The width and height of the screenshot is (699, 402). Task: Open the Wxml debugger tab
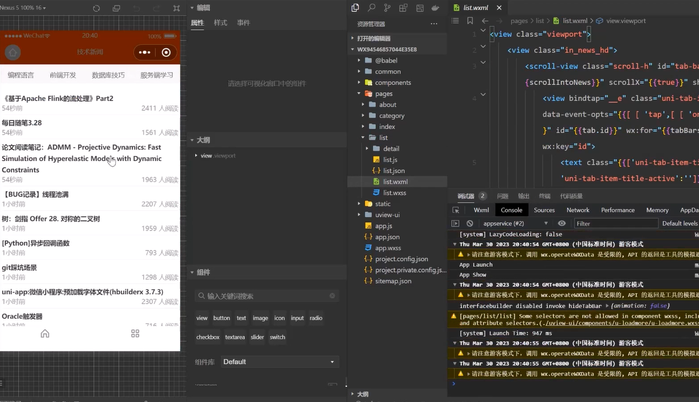click(x=481, y=210)
